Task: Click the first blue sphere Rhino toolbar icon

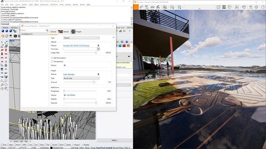Action: click(x=3, y=31)
